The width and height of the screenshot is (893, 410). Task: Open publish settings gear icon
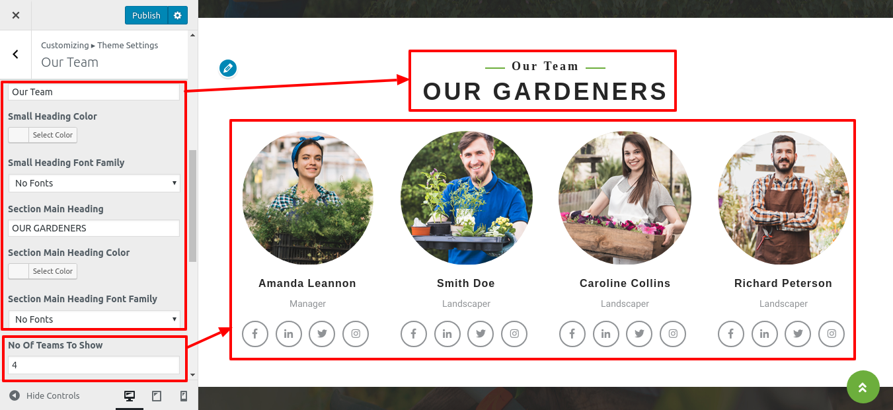click(177, 15)
